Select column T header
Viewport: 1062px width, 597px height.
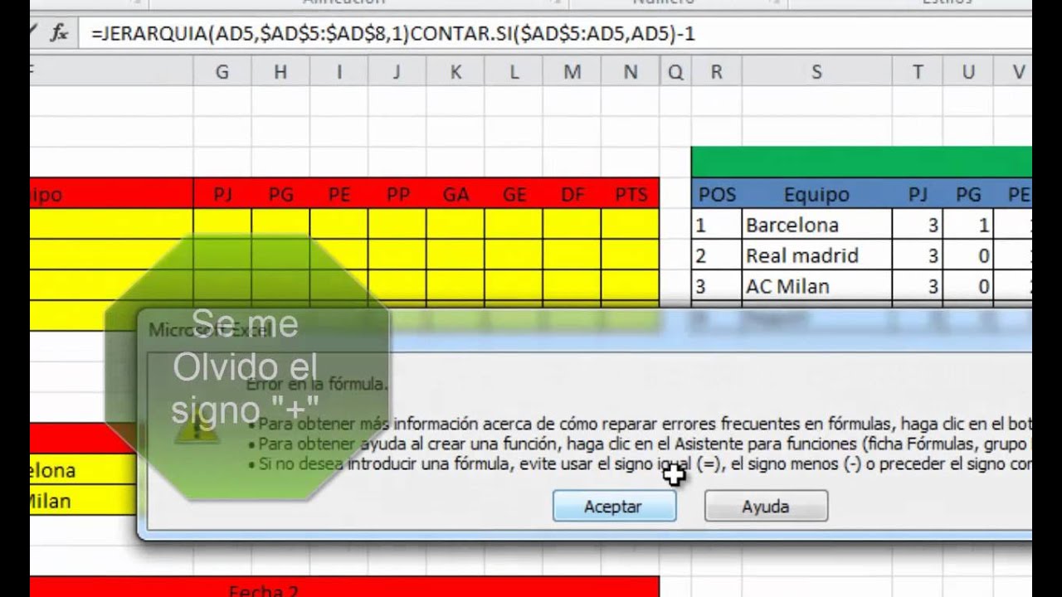tap(918, 72)
